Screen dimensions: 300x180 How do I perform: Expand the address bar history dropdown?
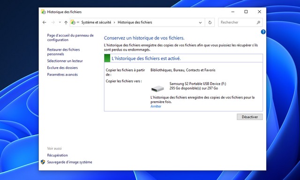click(200, 22)
